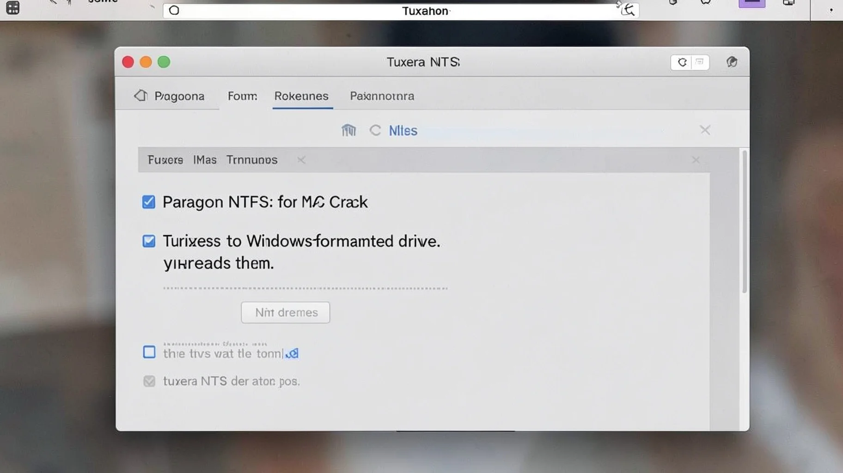Click the orange minimize window button
The image size is (843, 473).
click(146, 62)
